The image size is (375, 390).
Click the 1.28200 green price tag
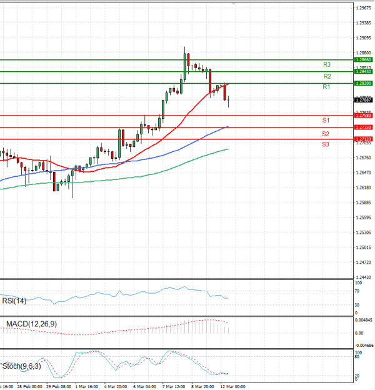[363, 83]
